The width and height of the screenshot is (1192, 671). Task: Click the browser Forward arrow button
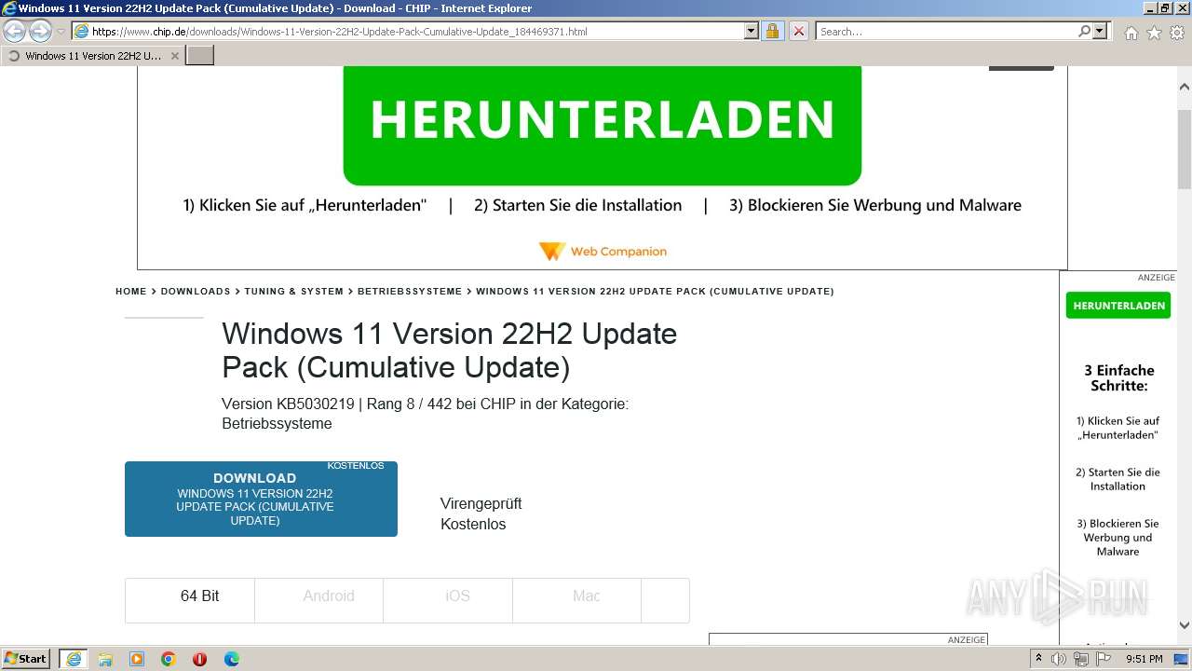pyautogui.click(x=40, y=31)
